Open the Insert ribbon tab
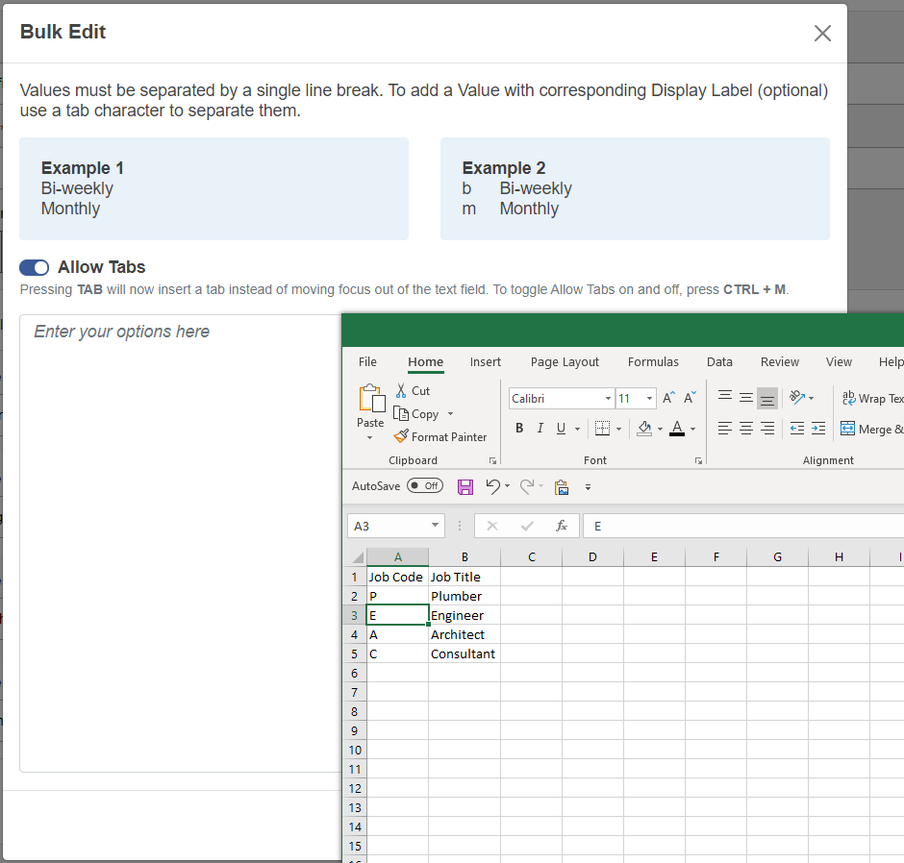Viewport: 904px width, 863px height. pyautogui.click(x=486, y=362)
